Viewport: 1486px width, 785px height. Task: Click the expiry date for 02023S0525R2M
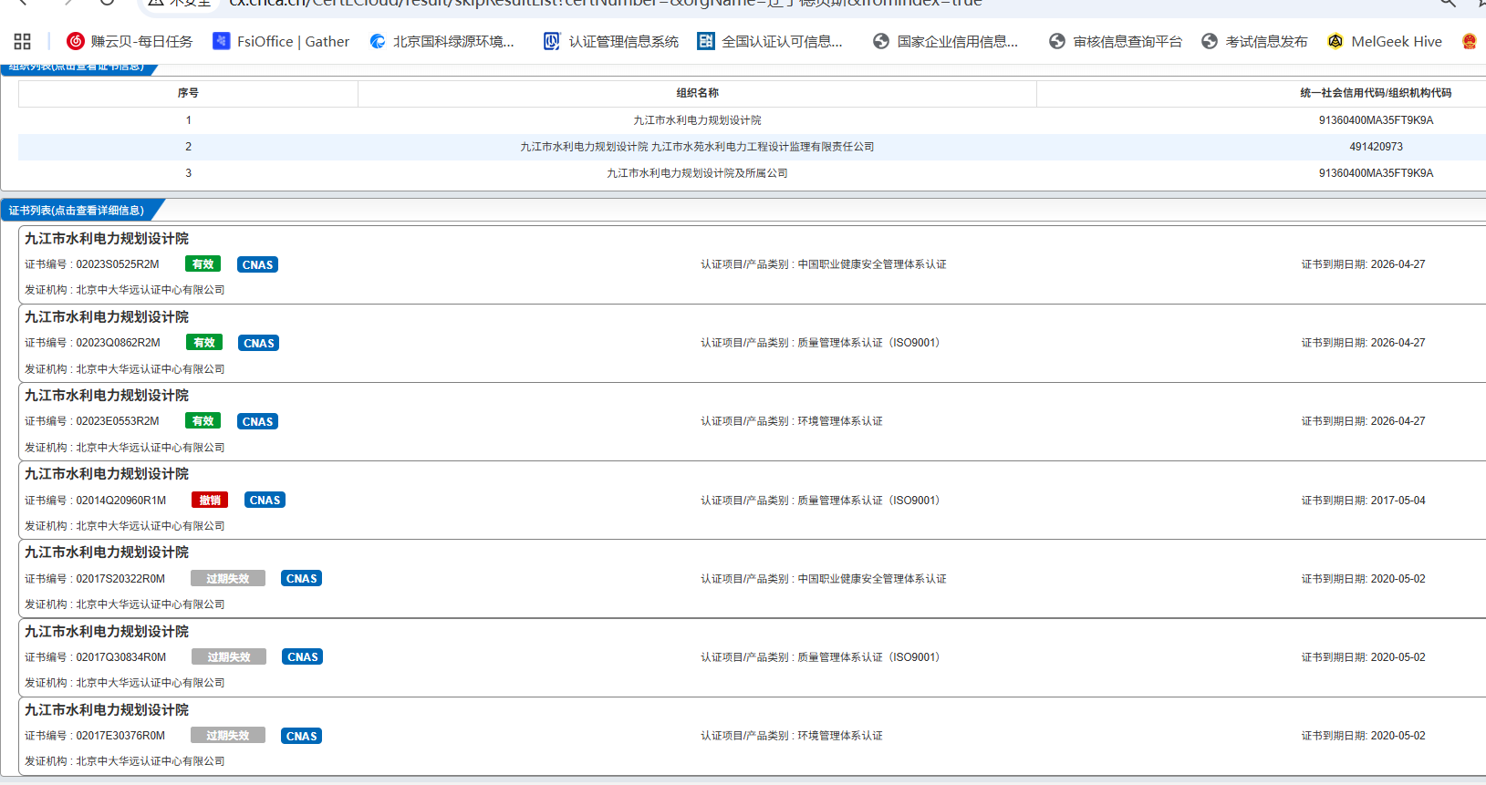1398,264
